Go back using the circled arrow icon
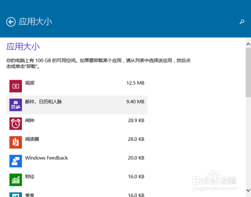 pyautogui.click(x=11, y=22)
